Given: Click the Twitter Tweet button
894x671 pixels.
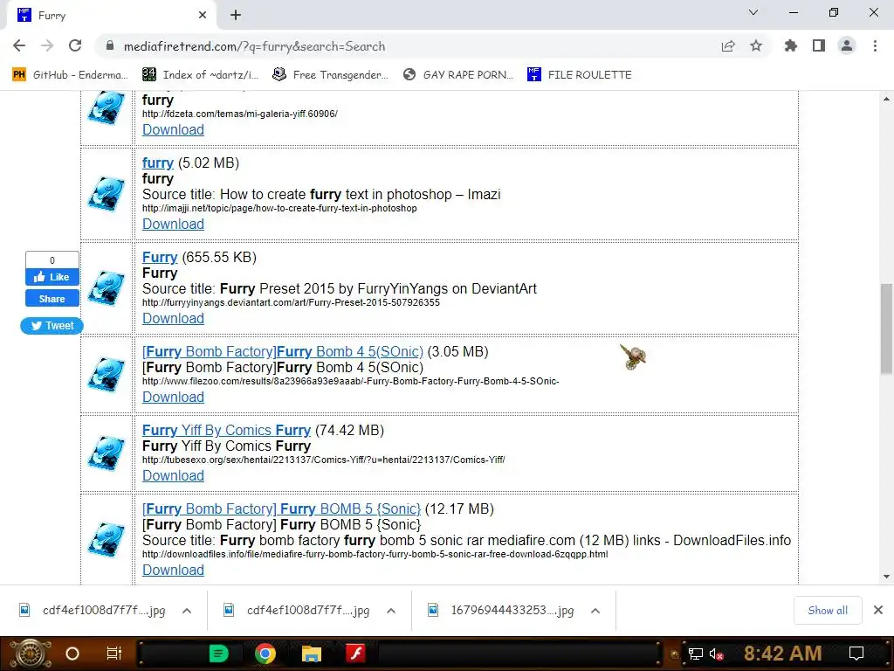Looking at the screenshot, I should point(52,326).
